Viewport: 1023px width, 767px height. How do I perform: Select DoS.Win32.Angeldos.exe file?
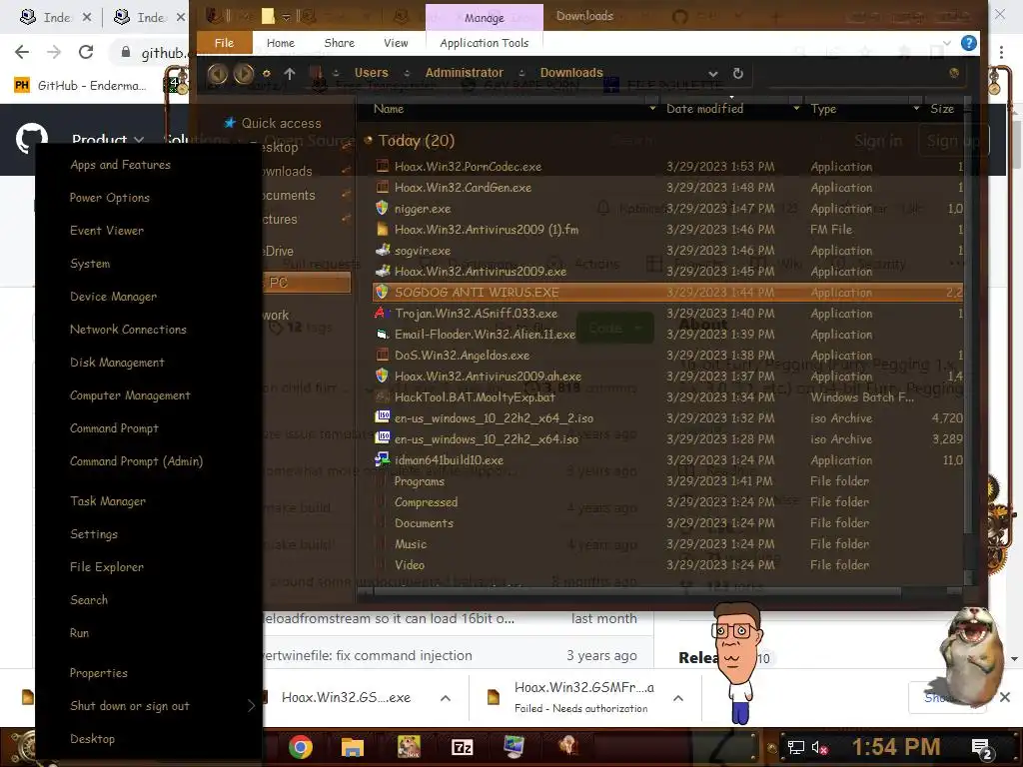[x=462, y=356]
